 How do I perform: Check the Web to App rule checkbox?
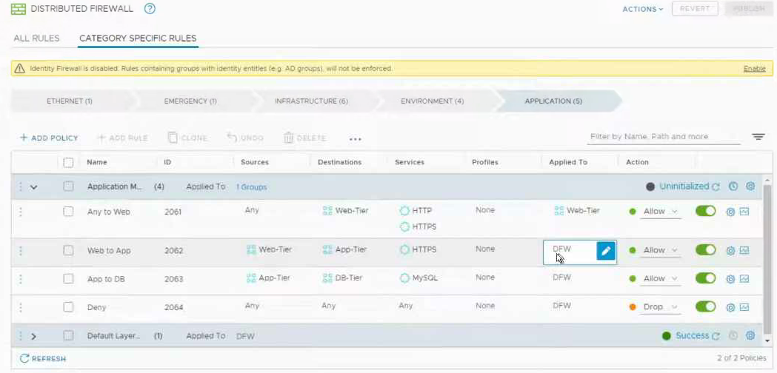tap(68, 251)
